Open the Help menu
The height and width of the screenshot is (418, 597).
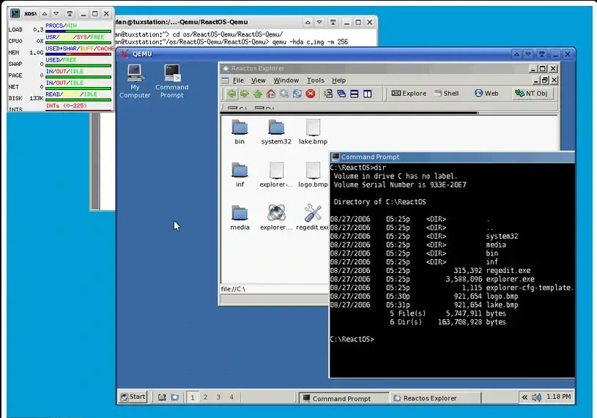tap(338, 81)
